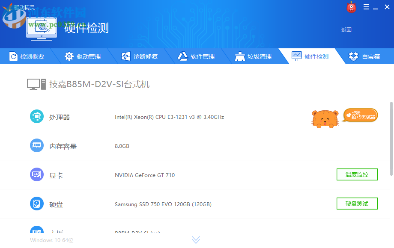The height and width of the screenshot is (248, 394).
Task: Open the hamburger menu icon
Action: 365,7
